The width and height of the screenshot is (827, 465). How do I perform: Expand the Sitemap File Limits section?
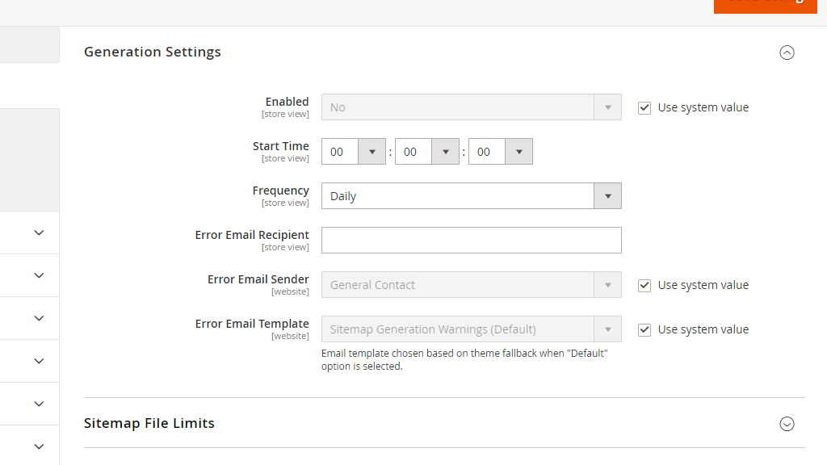click(787, 423)
